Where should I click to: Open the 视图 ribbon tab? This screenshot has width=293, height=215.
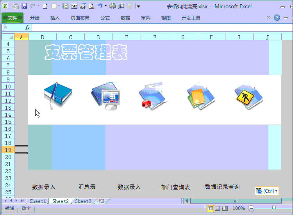[x=166, y=18]
